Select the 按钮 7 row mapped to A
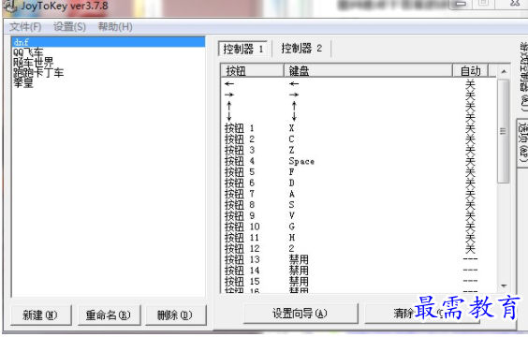This screenshot has width=528, height=337. click(x=359, y=194)
